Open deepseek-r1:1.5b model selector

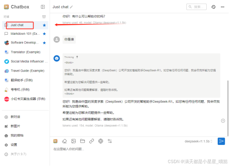point(198,141)
